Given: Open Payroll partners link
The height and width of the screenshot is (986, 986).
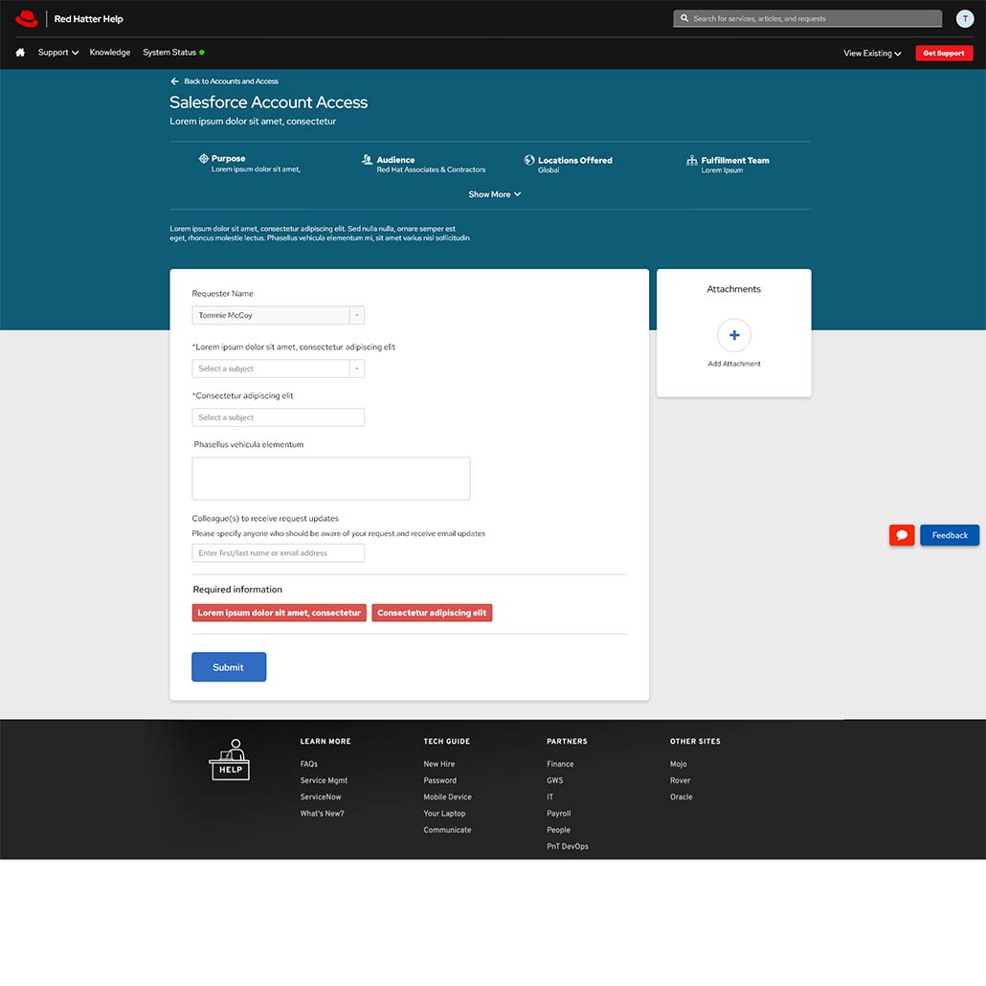Looking at the screenshot, I should pos(559,813).
